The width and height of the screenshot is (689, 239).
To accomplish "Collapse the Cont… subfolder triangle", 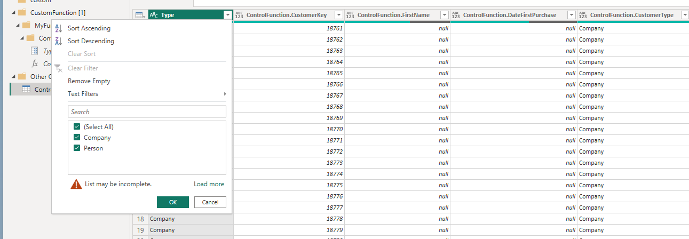I will pos(22,38).
